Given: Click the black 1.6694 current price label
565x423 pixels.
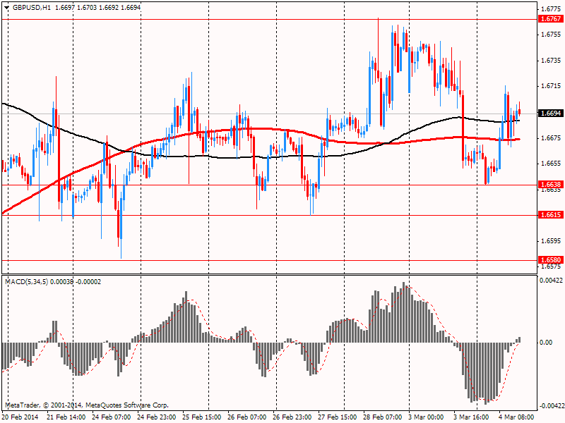Looking at the screenshot, I should click(550, 114).
